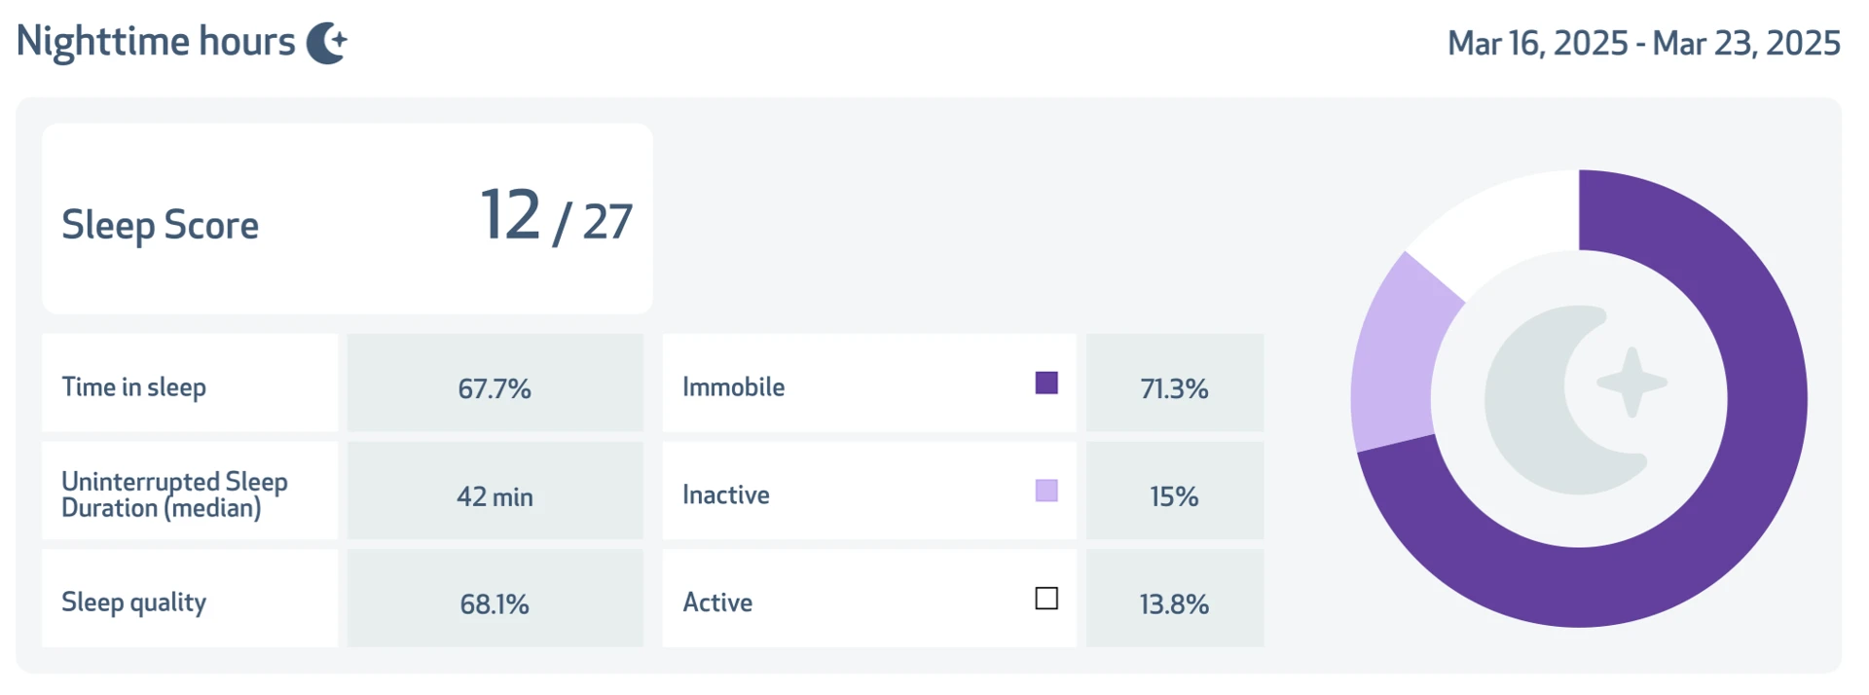Click the light purple Inactive legend square
Screen dimensions: 1869x695
pos(1046,491)
